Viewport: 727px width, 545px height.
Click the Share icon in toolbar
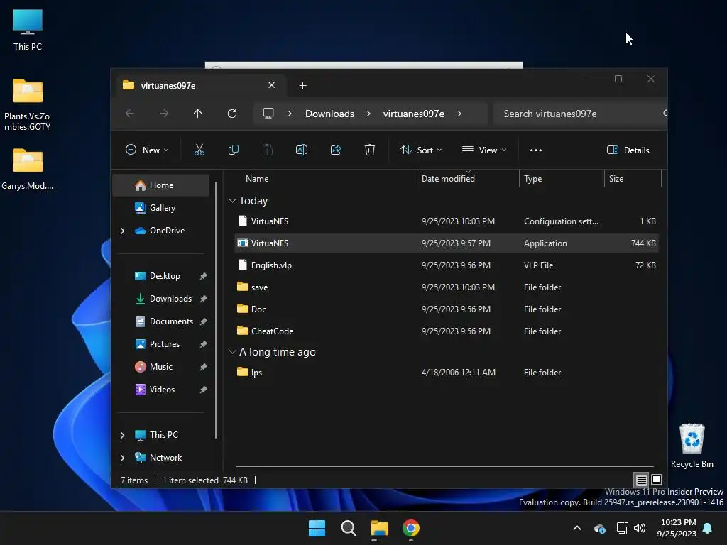pyautogui.click(x=336, y=150)
